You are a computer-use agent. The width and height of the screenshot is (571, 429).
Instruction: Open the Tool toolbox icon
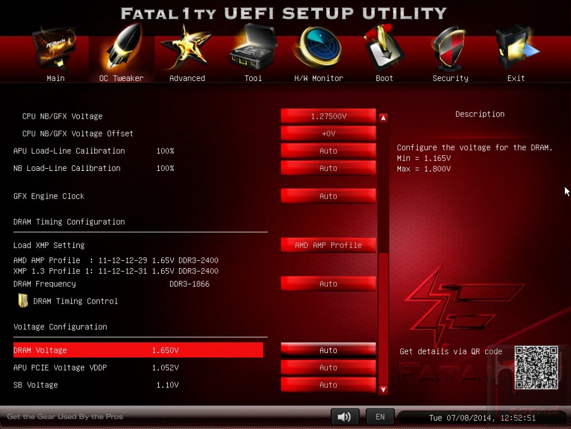point(253,47)
